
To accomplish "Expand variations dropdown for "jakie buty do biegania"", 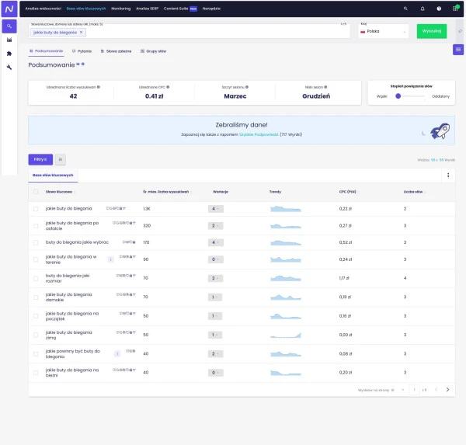I will click(217, 209).
